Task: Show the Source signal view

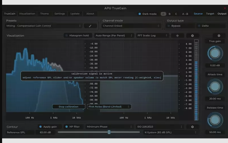Action: (x=198, y=14)
